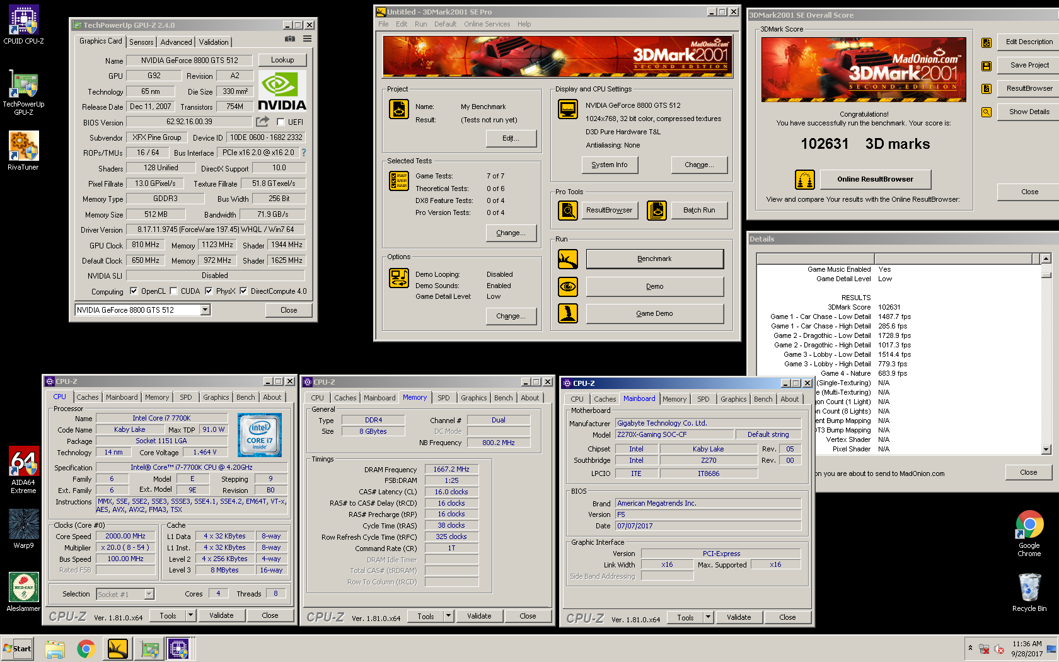The image size is (1059, 662).
Task: Toggle PhysX checkbox in GPU-Z
Action: point(209,291)
